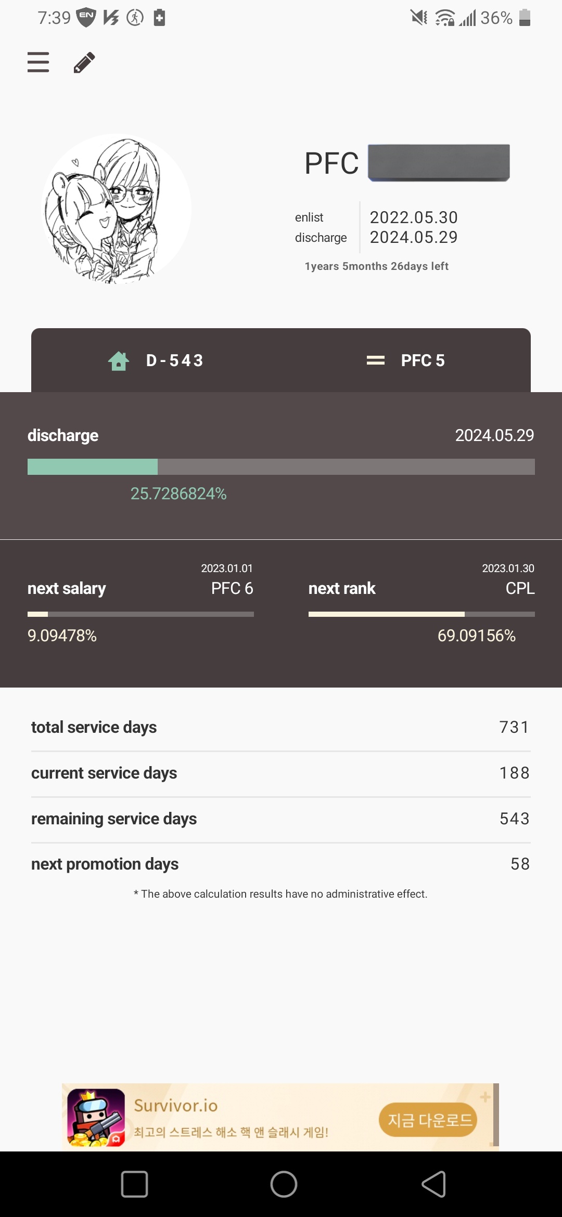Viewport: 562px width, 1217px height.
Task: Tap the next salary progress bar
Action: (x=140, y=614)
